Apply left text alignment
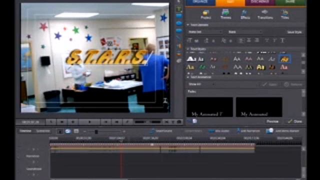320x180 pixels. pos(241,40)
